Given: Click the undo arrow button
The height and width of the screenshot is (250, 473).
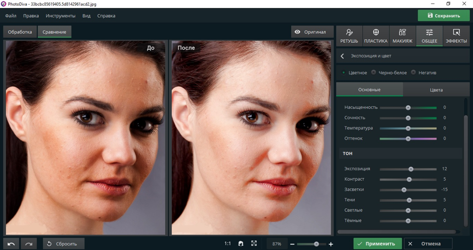Looking at the screenshot, I should click(11, 244).
